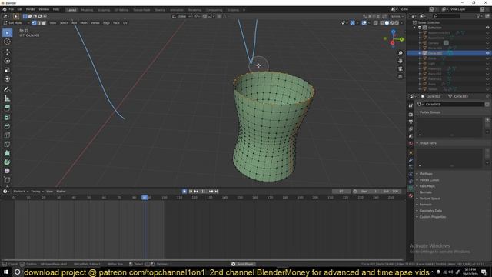Switch to wireframe viewport shading
492x277 pixels.
(382, 23)
